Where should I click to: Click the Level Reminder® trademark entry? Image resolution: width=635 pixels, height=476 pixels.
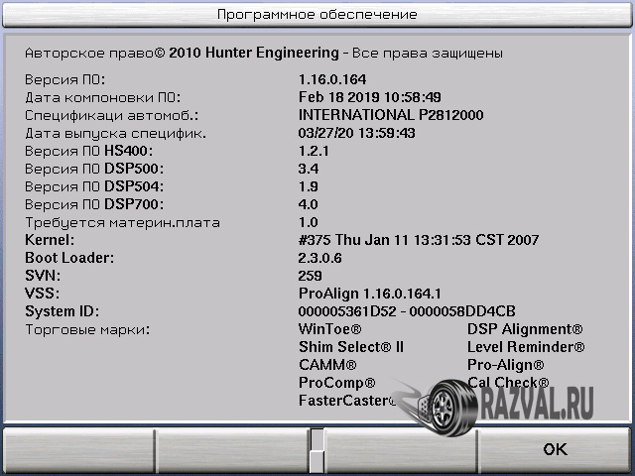pos(526,347)
